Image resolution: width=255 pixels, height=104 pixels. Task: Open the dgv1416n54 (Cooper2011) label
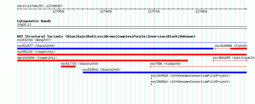click(x=37, y=58)
